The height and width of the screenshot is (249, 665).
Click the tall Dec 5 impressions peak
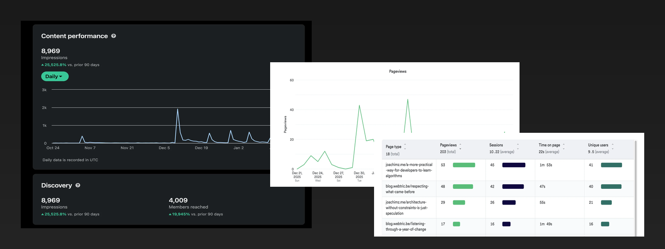(x=177, y=110)
